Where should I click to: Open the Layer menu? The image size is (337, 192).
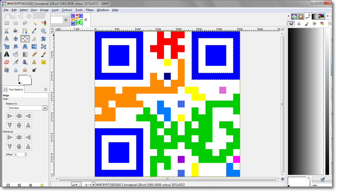coord(55,10)
